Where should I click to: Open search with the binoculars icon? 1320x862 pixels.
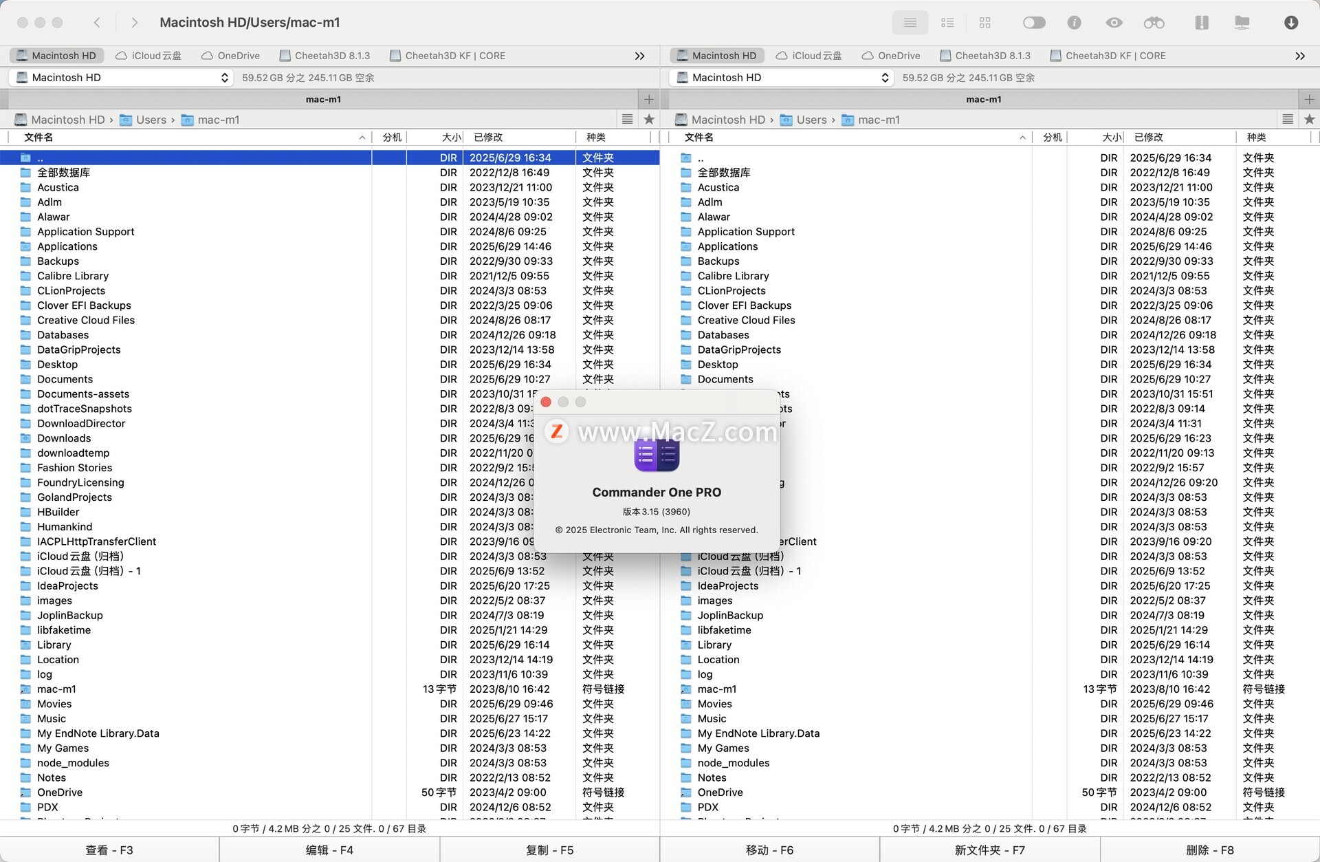[1154, 23]
